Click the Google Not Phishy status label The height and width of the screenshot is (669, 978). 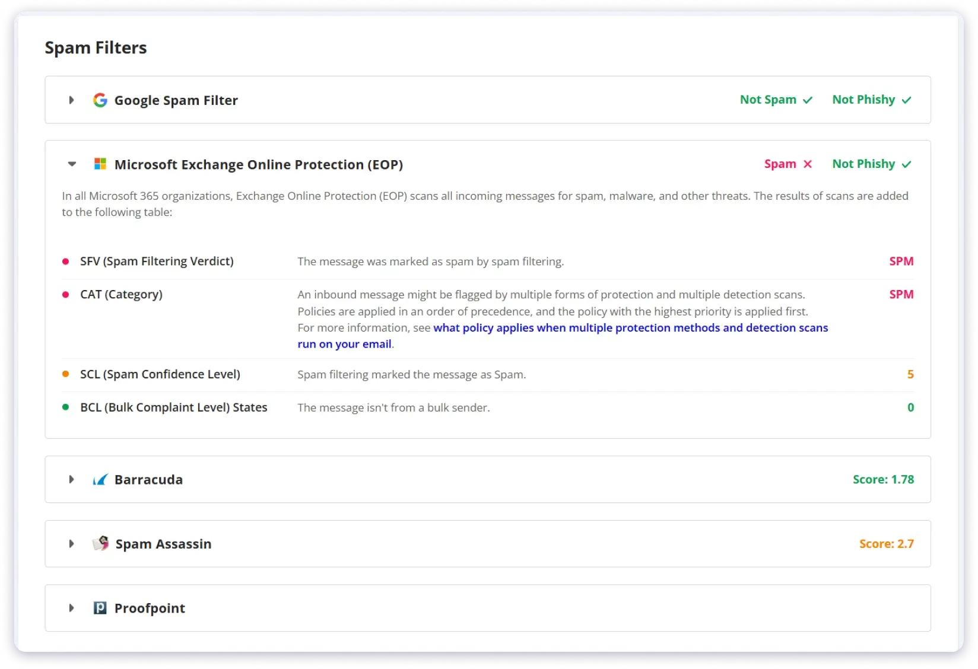pos(863,100)
